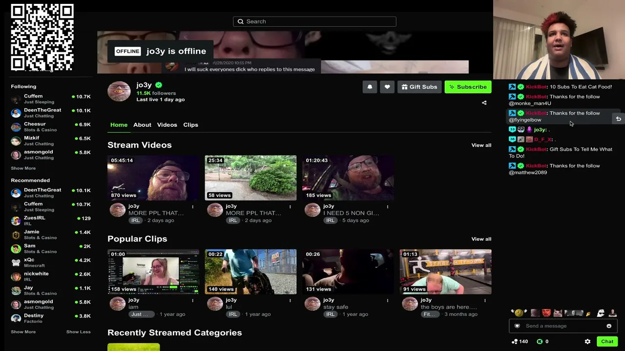Click Jamie's avatar in Recommended
Image resolution: width=625 pixels, height=351 pixels.
16,235
